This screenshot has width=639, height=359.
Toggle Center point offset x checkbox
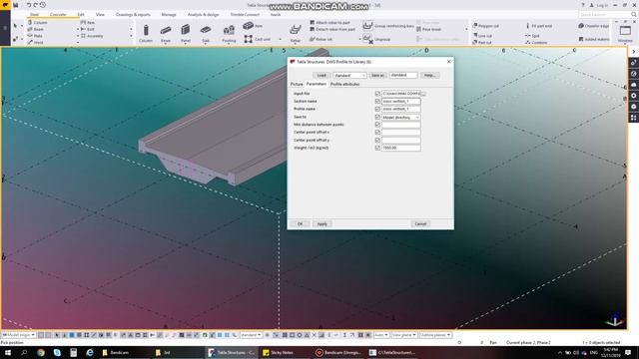click(x=377, y=133)
